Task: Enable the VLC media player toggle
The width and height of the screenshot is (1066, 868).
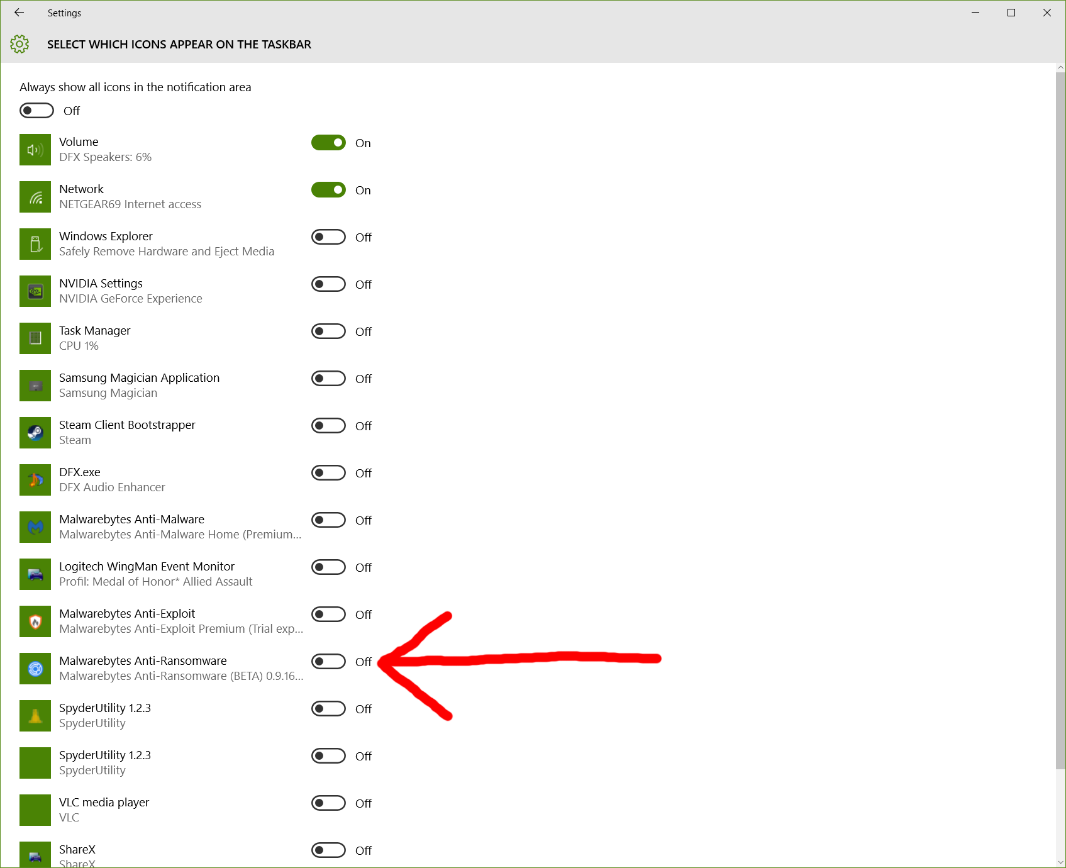Action: (328, 803)
